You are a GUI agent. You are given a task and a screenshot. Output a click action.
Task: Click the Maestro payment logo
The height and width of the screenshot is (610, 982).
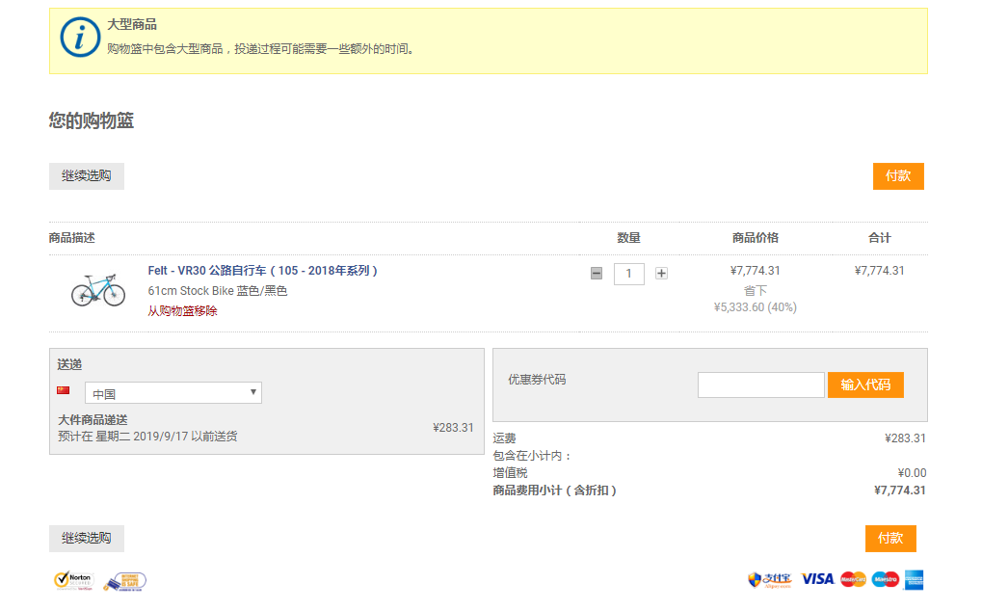(885, 579)
